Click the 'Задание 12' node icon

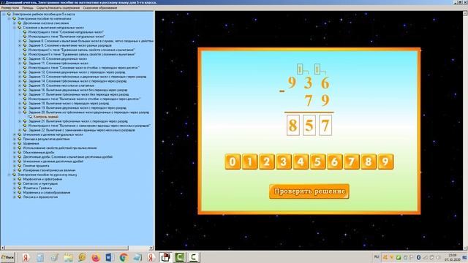25,72
